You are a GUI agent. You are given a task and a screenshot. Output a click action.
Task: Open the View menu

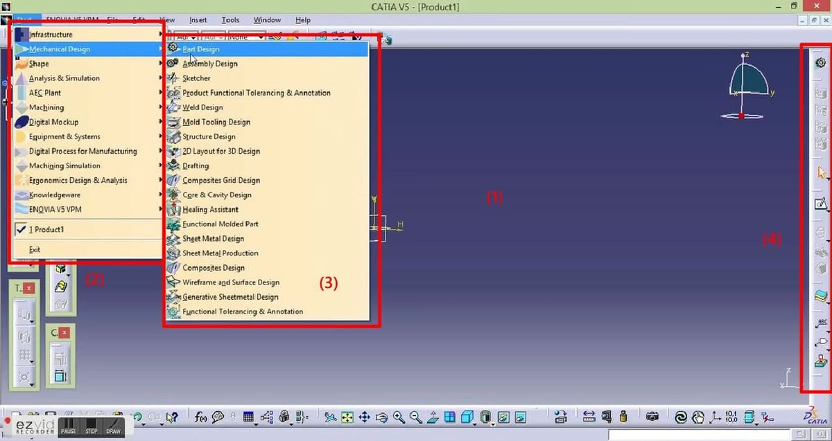[x=167, y=20]
